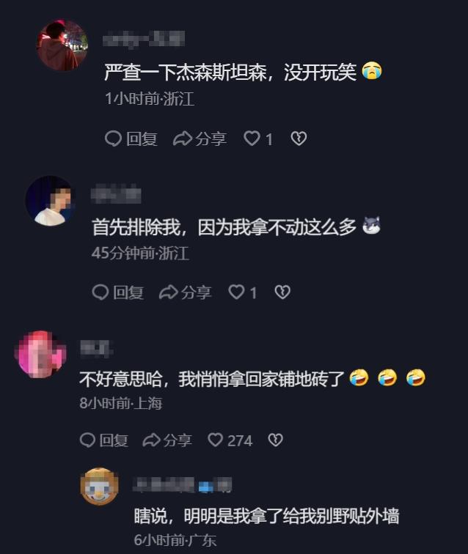Image resolution: width=468 pixels, height=554 pixels.
Task: Open blurred username above 首先排除我 comment
Action: point(116,194)
